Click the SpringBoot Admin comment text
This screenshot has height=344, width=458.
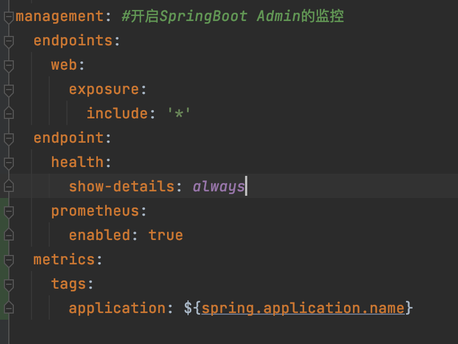tap(233, 16)
